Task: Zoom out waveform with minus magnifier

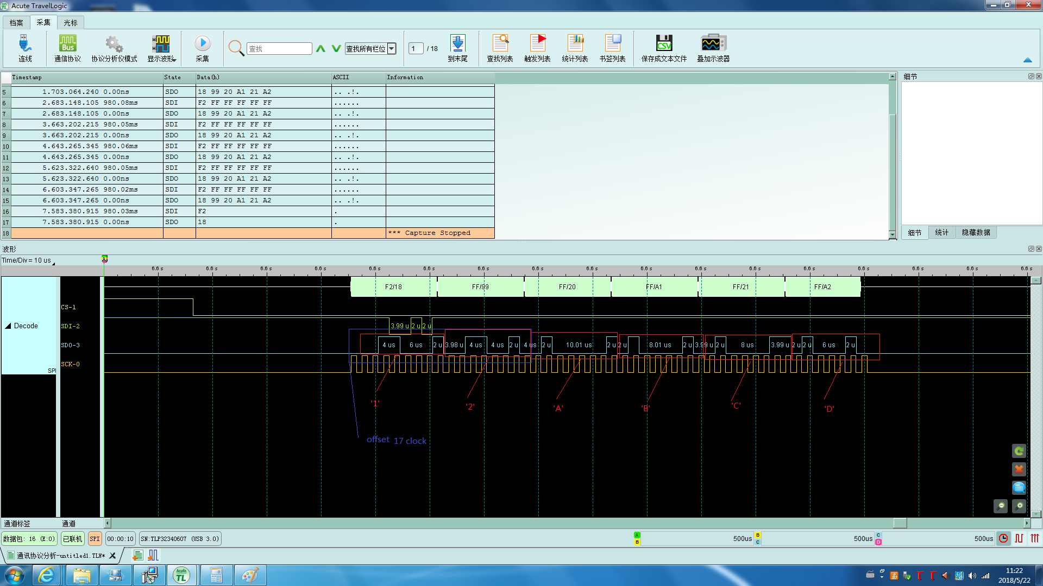Action: tap(1001, 506)
